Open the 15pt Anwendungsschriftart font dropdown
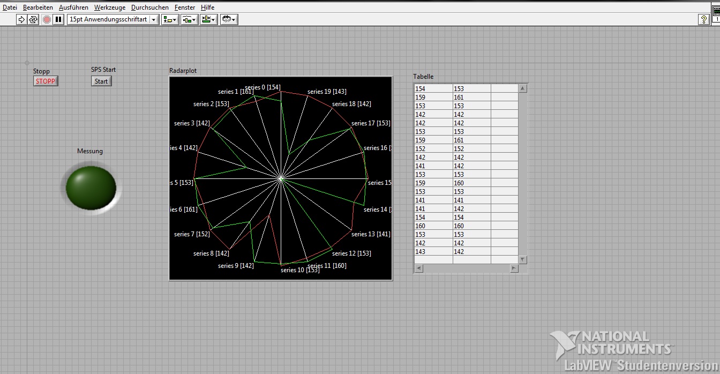This screenshot has width=720, height=374. coord(113,20)
